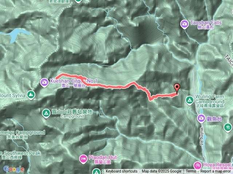Click the 觀魚台 camera marker

pos(201,118)
